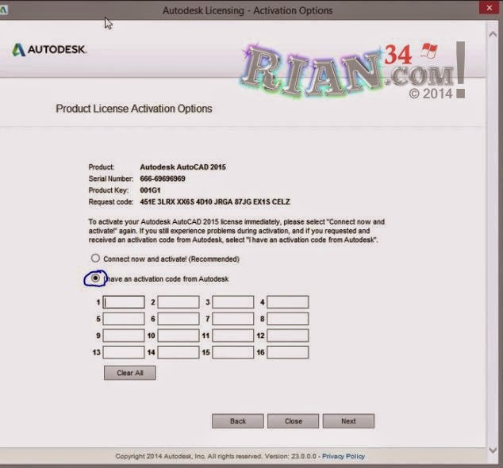The image size is (503, 468).
Task: Click activation code field 6
Action: 179,319
